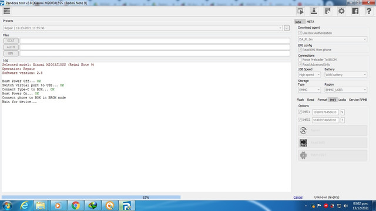Screen dimensions: 376x211
Task: Click the SCAT file button
Action: point(11,40)
